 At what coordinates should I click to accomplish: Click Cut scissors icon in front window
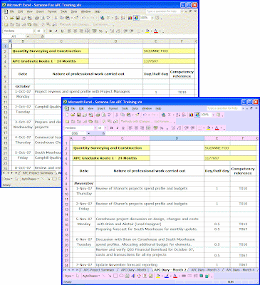pos(117,115)
